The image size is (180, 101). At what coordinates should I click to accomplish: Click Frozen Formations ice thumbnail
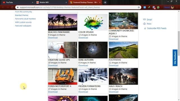[x=93, y=76]
